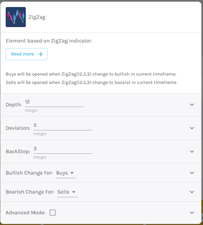Open the Reed more link button
This screenshot has height=225, width=203.
coord(26,54)
